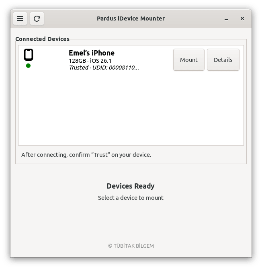The height and width of the screenshot is (269, 262).
Task: Click the Devices Ready heading
Action: click(131, 186)
